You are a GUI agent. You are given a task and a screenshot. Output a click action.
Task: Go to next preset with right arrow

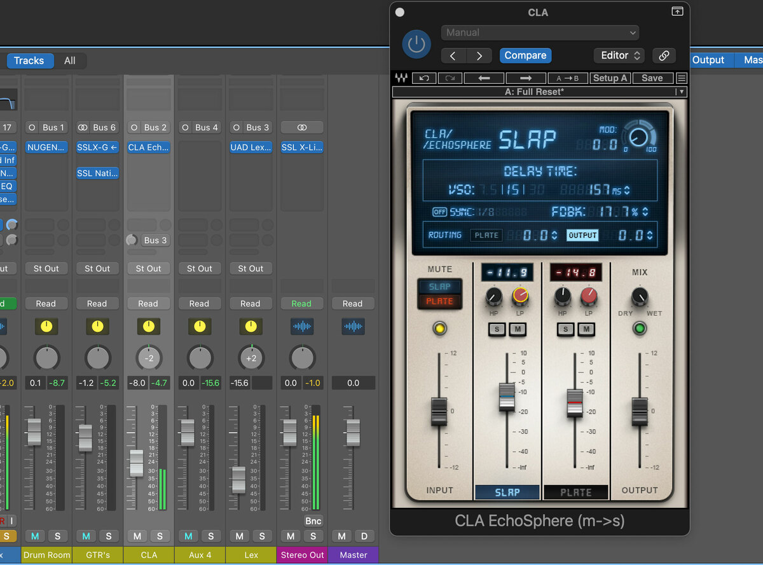pyautogui.click(x=525, y=78)
